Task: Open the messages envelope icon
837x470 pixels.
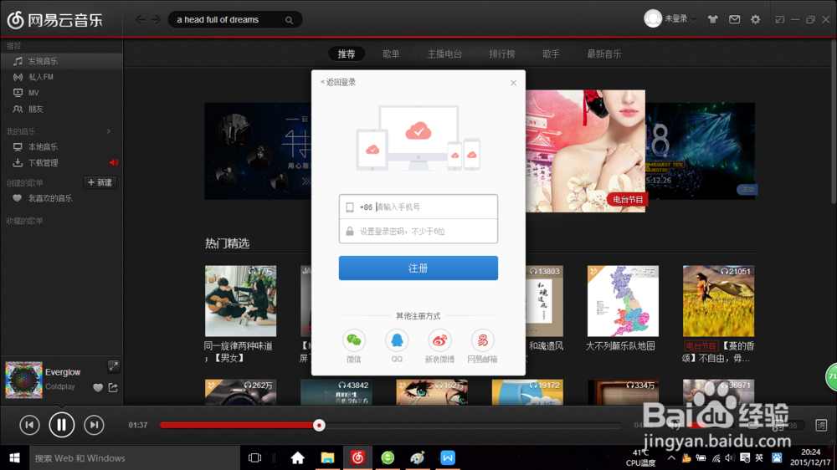Action: coord(735,19)
